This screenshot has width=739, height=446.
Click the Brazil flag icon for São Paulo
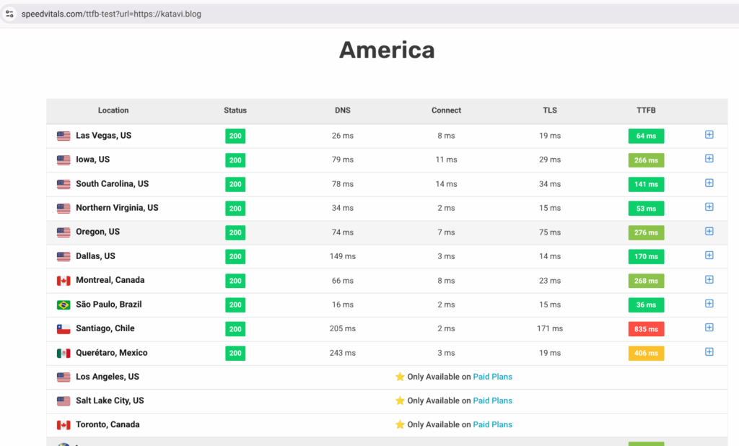click(64, 305)
